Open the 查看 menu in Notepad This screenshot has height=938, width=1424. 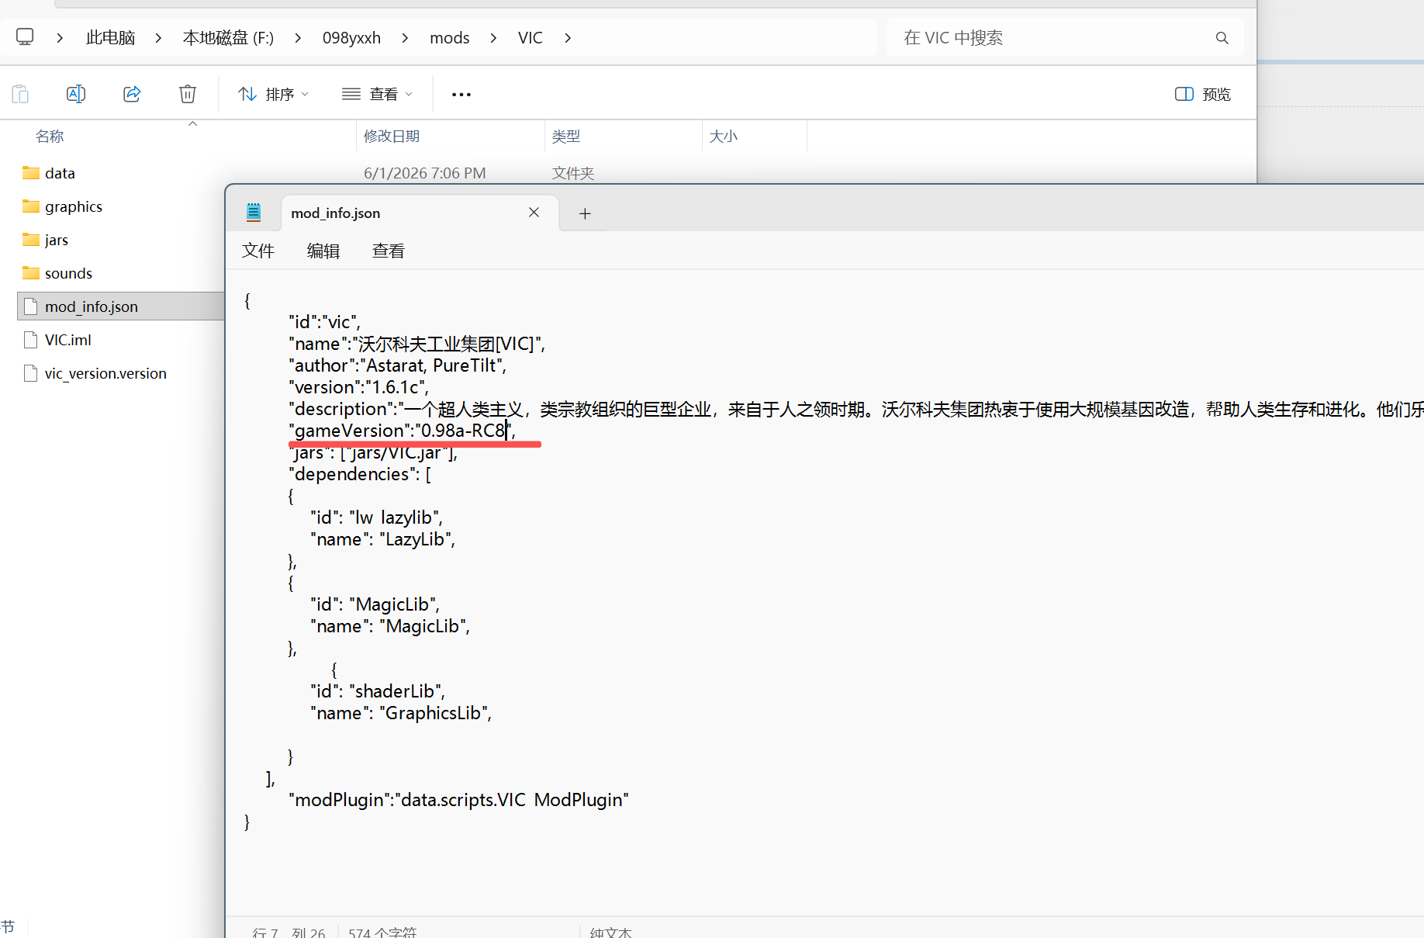pos(389,251)
